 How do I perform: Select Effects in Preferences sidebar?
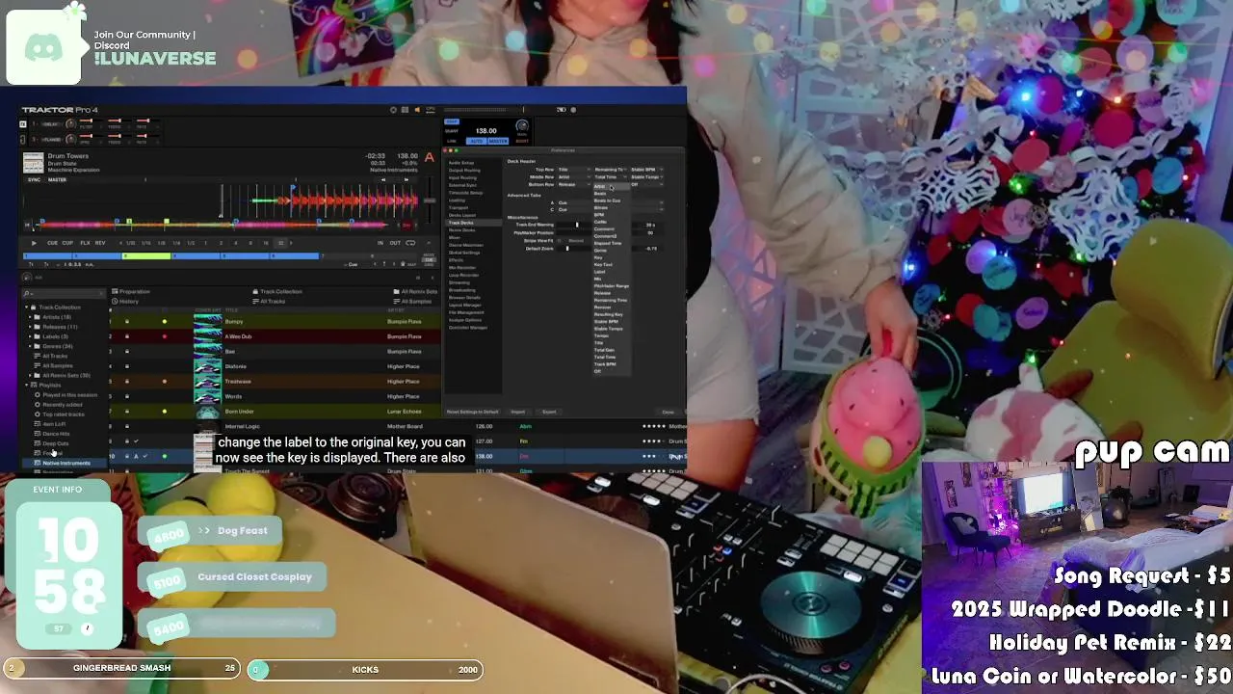(x=457, y=260)
